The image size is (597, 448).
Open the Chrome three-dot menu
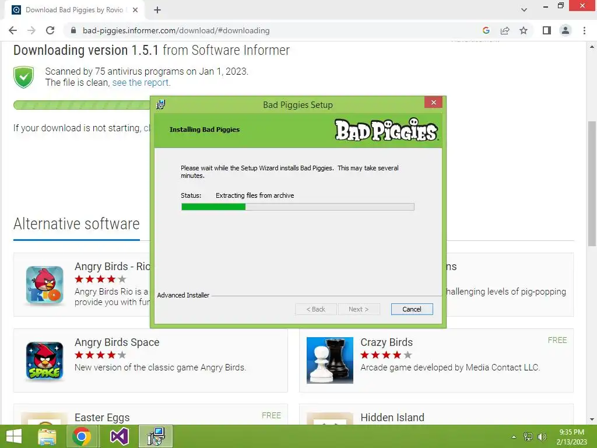584,30
